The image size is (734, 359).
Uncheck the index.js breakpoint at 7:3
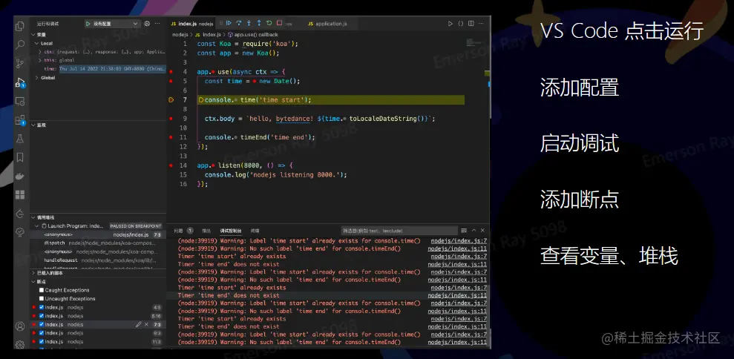(42, 324)
